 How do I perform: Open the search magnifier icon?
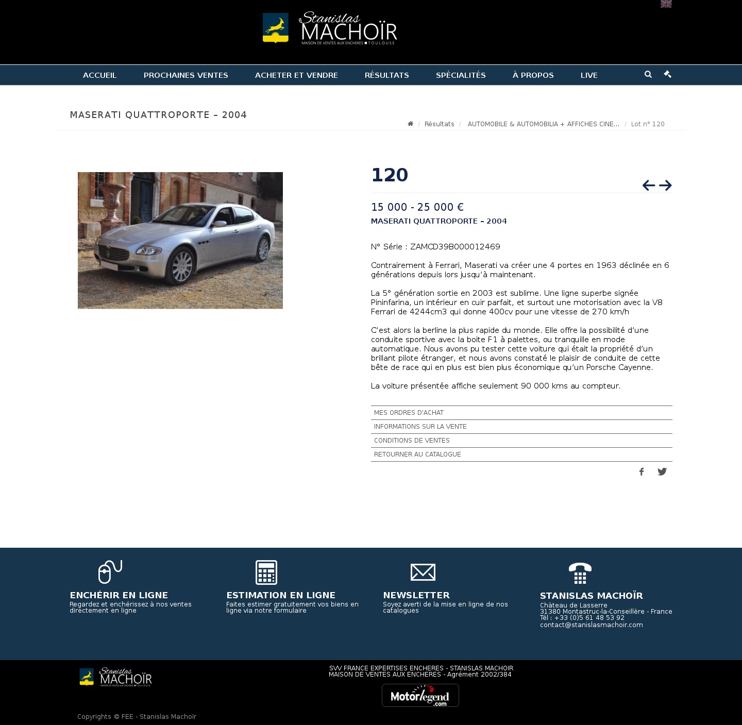pyautogui.click(x=648, y=74)
